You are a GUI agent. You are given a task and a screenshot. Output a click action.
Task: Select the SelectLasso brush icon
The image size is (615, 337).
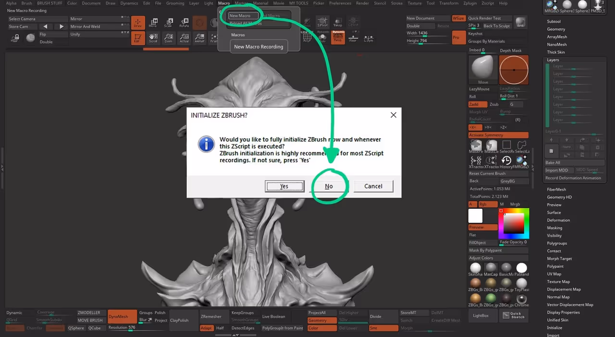tap(522, 146)
